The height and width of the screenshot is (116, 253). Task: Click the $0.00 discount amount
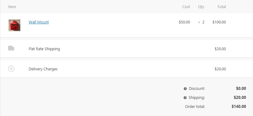click(x=241, y=88)
